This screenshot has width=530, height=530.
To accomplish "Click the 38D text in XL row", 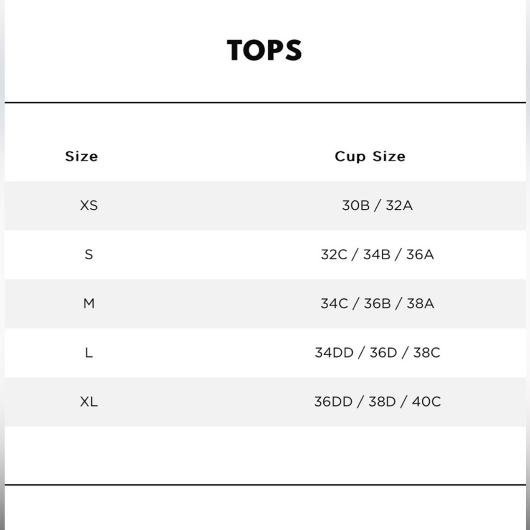I will click(x=382, y=402).
